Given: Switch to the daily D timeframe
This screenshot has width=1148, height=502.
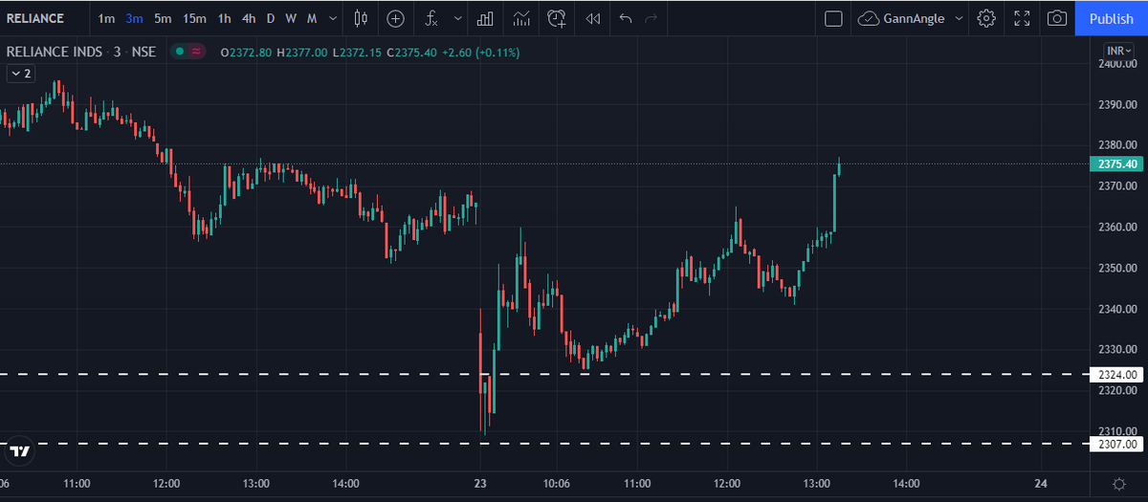Looking at the screenshot, I should pos(271,18).
